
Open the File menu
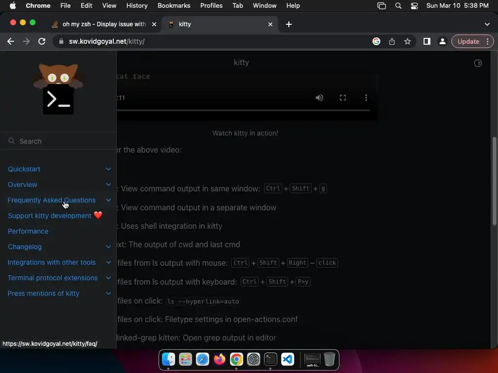[66, 5]
